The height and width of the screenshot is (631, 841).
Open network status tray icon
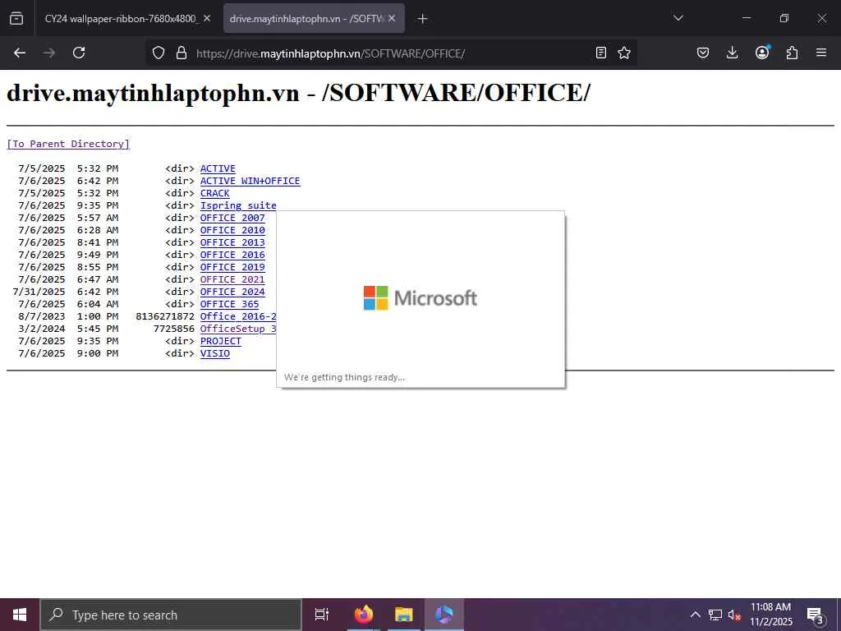pyautogui.click(x=715, y=615)
